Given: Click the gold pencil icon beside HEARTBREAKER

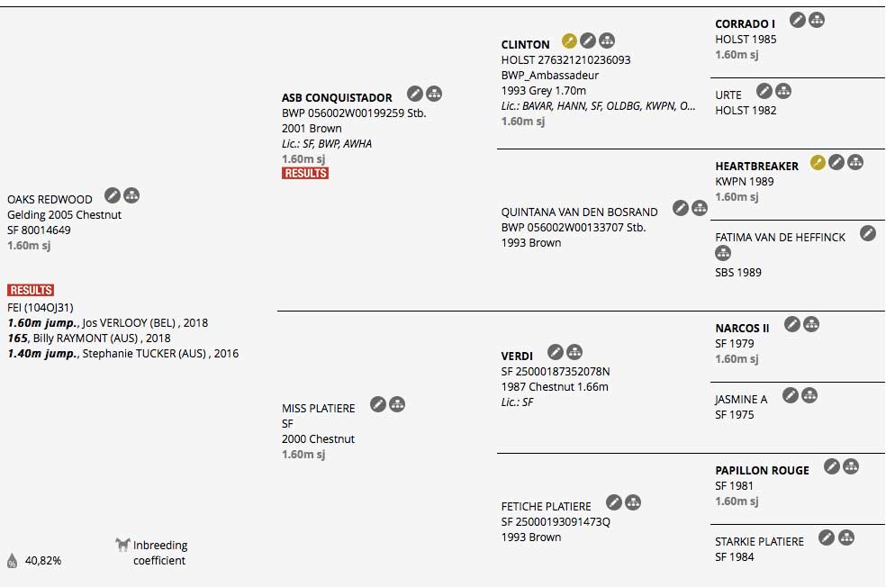Looking at the screenshot, I should [818, 163].
